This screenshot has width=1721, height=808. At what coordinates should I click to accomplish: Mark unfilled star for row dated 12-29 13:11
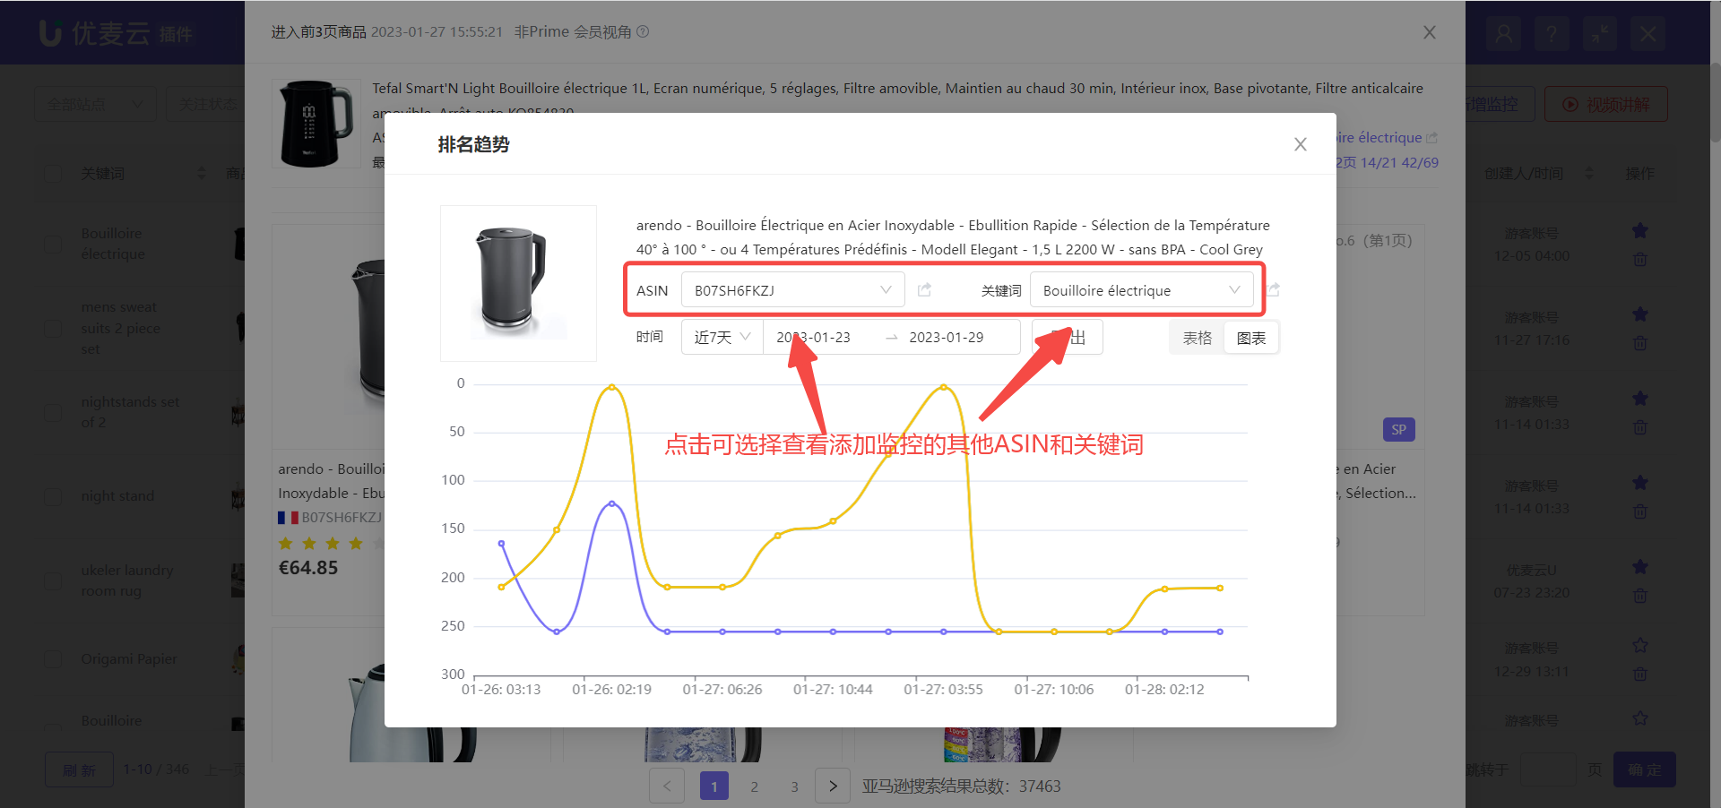point(1640,646)
